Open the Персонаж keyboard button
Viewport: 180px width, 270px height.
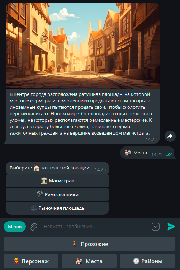click(x=31, y=261)
